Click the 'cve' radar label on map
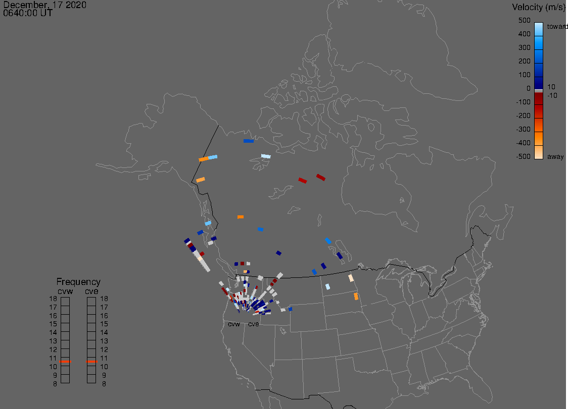 [254, 324]
